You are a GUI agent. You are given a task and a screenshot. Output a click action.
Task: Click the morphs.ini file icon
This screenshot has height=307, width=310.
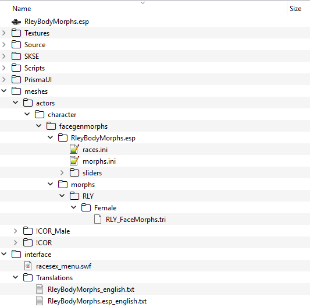(x=74, y=161)
